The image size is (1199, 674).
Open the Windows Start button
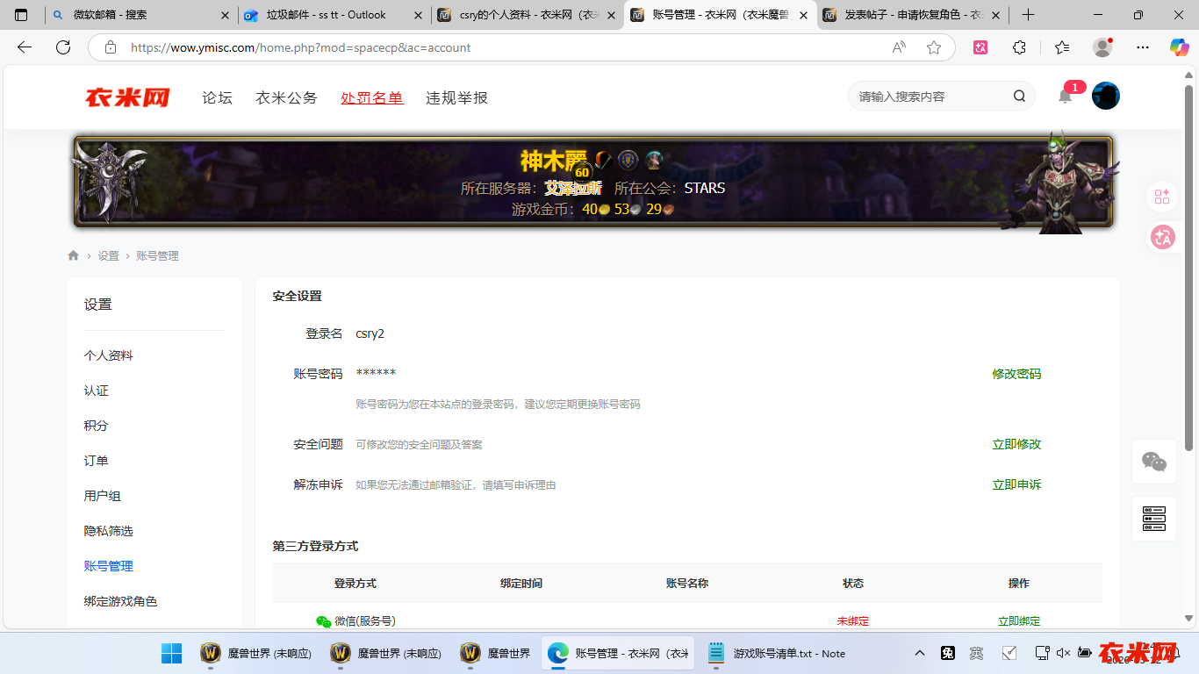click(x=171, y=654)
